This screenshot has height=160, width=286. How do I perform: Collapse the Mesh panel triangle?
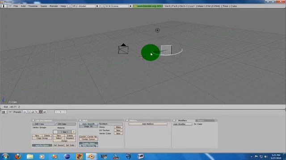[x=80, y=120]
